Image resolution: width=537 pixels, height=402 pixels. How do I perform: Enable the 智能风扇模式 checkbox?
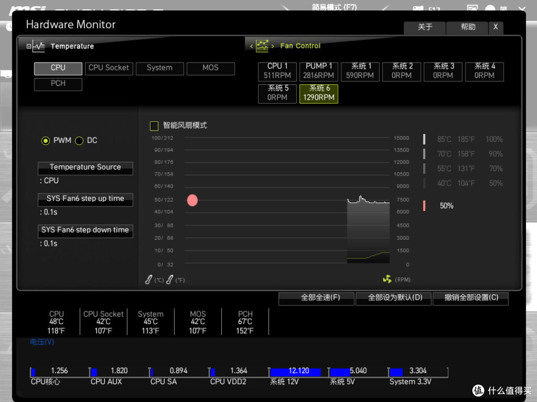(154, 126)
